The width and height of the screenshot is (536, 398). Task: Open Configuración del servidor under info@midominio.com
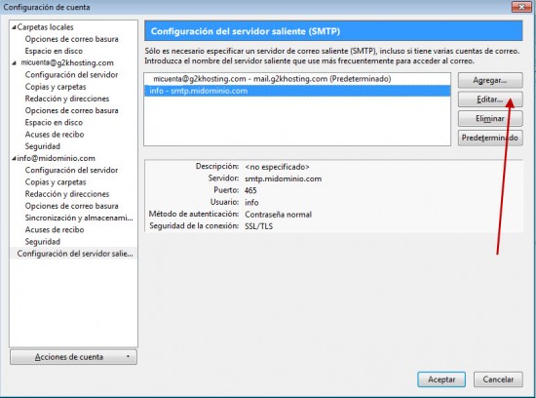71,170
